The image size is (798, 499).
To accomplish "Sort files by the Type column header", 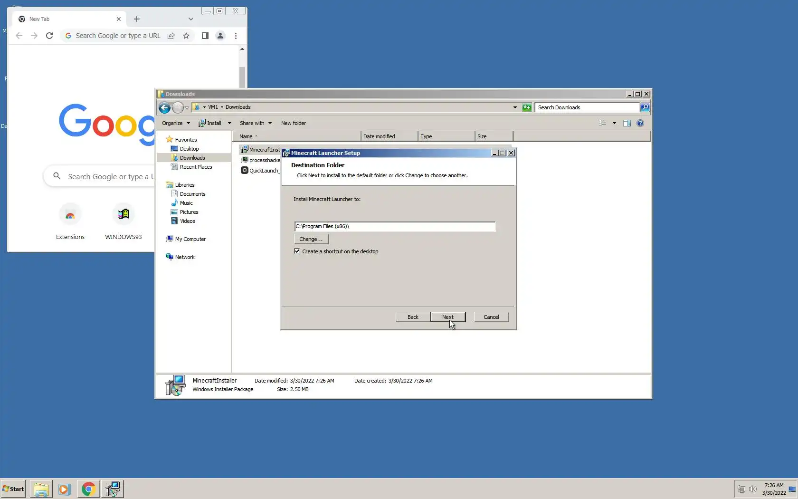I will pyautogui.click(x=446, y=136).
